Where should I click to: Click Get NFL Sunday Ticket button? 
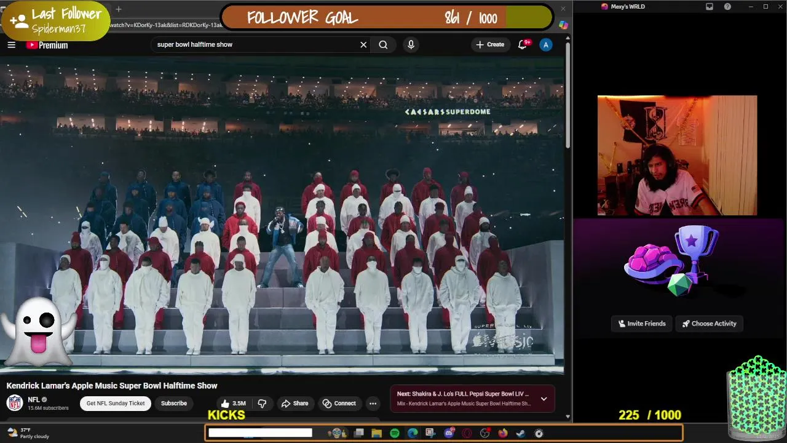click(116, 403)
